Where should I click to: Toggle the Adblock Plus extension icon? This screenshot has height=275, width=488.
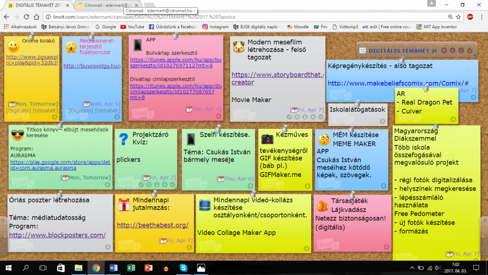click(470, 17)
